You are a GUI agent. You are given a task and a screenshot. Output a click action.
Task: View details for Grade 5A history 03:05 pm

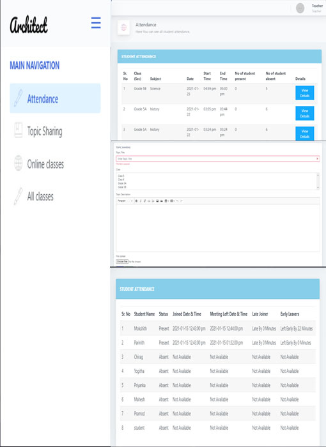pyautogui.click(x=305, y=113)
